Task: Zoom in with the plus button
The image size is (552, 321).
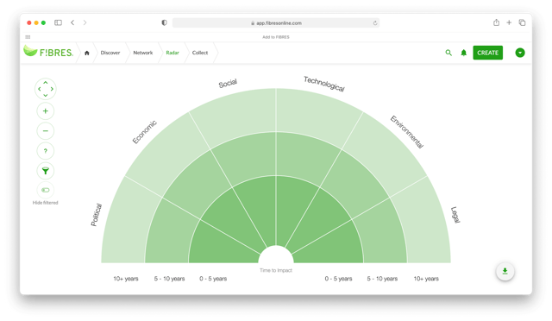Action: [x=46, y=111]
